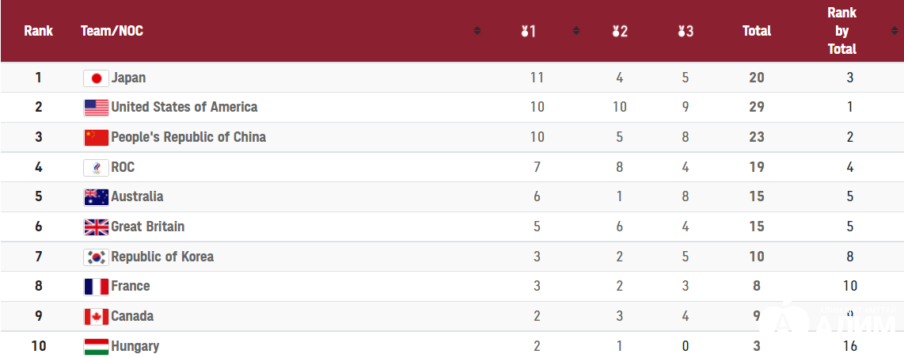Sort using Rank by Total arrows

tap(895, 31)
